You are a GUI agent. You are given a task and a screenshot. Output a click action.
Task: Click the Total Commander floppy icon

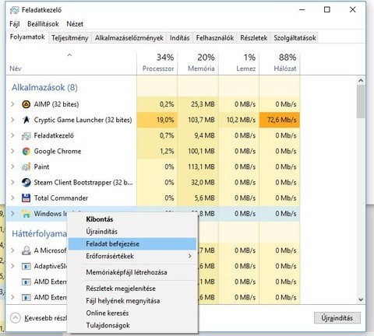26,198
